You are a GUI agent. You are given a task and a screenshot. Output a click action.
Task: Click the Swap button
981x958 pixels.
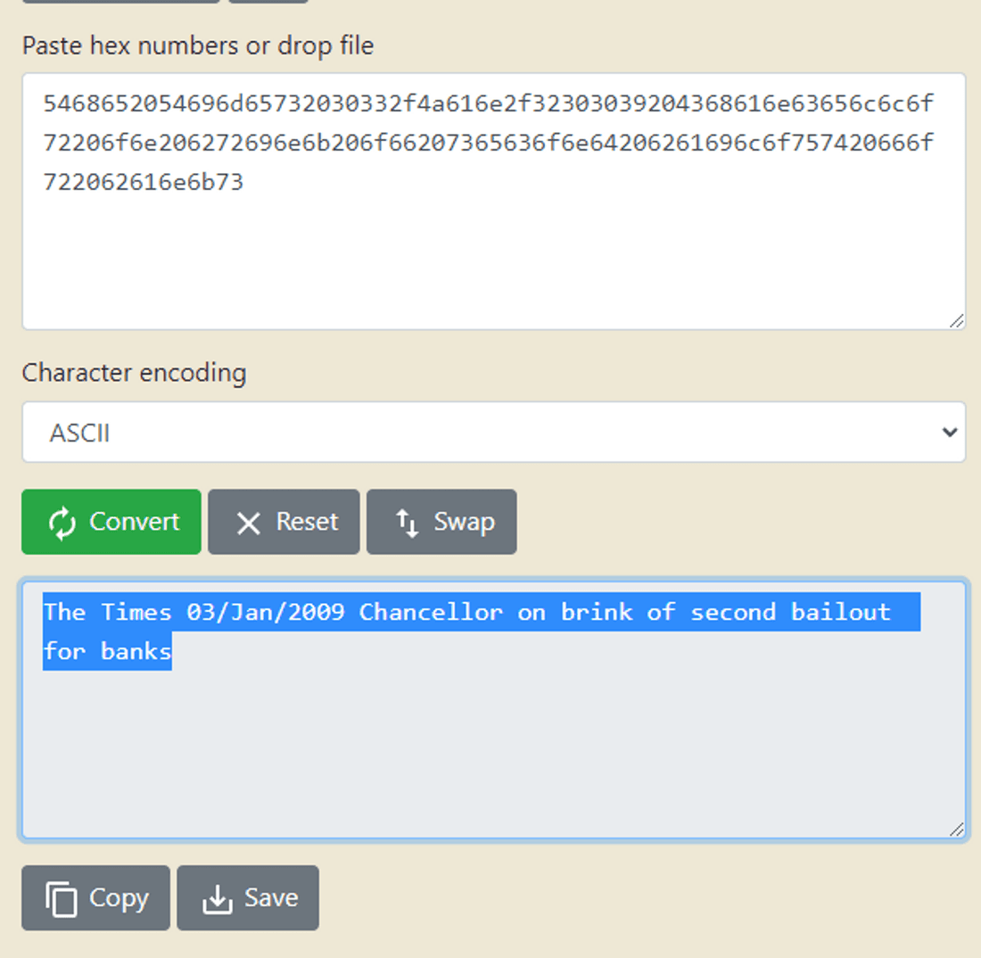pyautogui.click(x=441, y=522)
